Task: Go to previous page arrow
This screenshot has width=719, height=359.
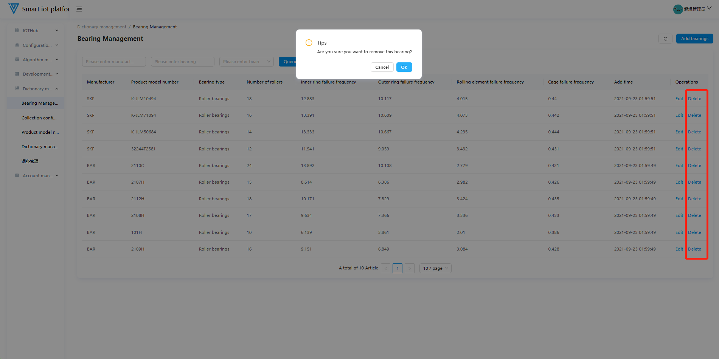Action: [385, 268]
